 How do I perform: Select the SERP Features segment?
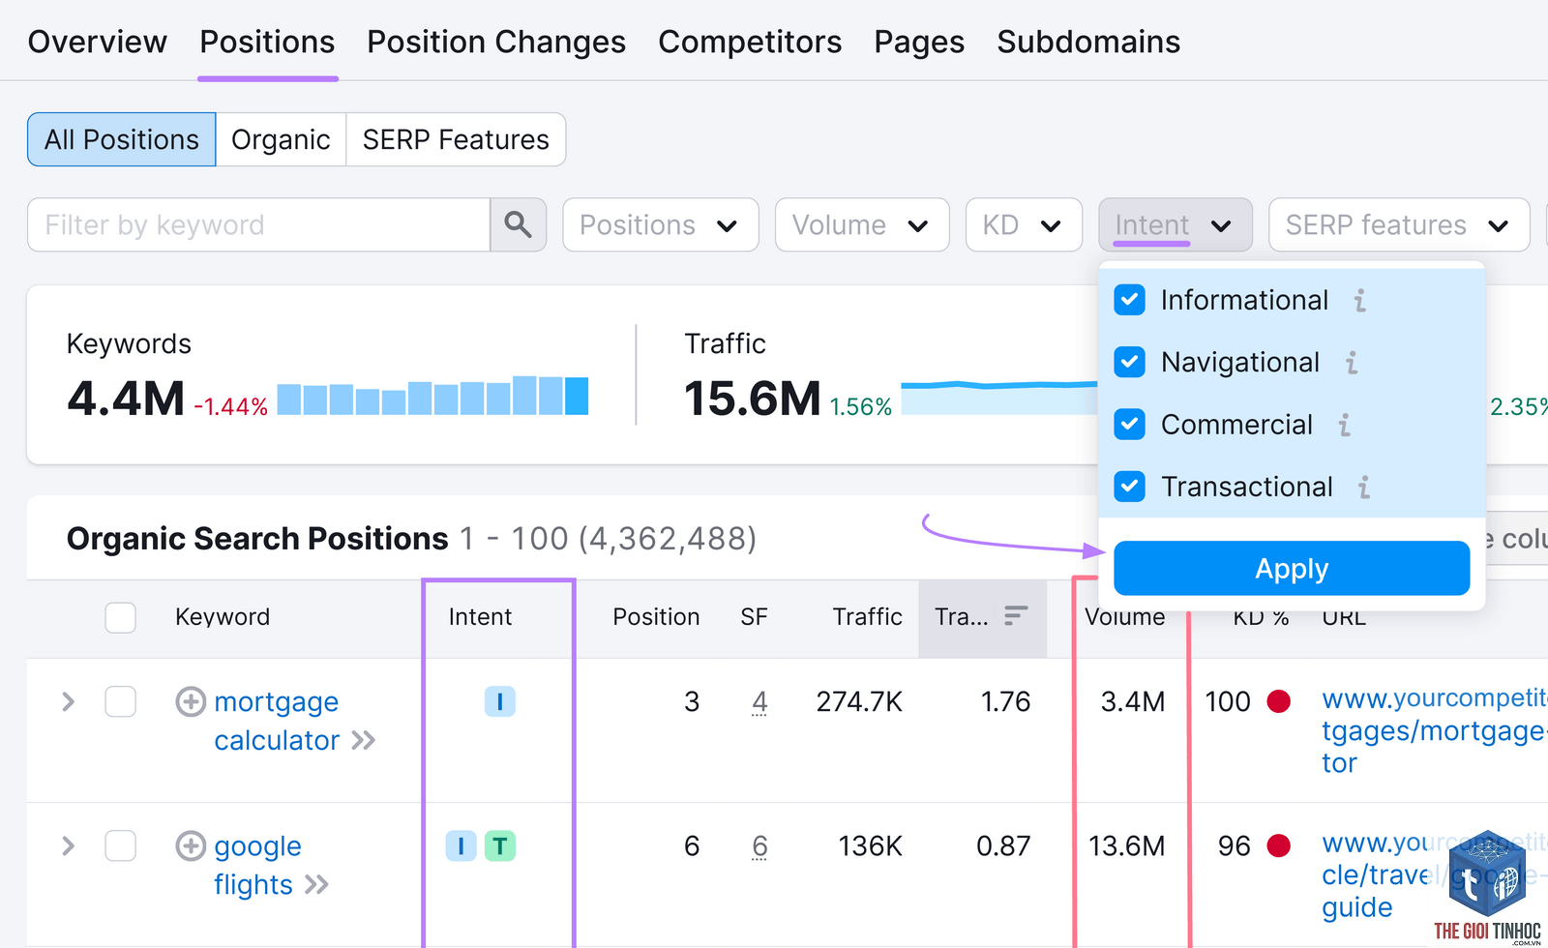[456, 139]
